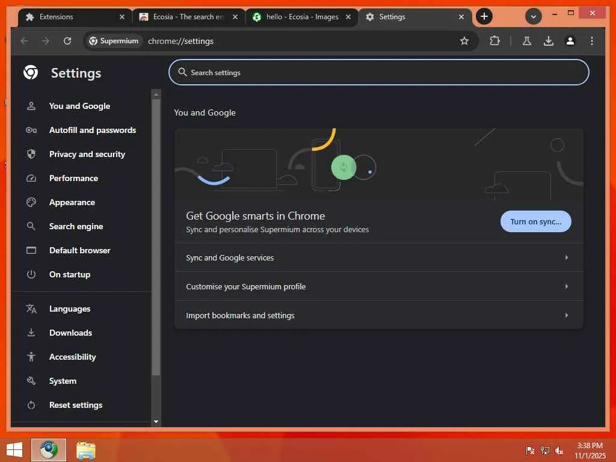Open Reset settings section
Viewport: 616px width, 462px height.
click(81, 405)
